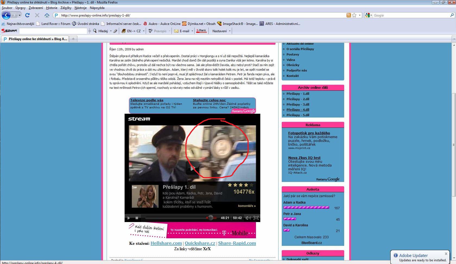Viewport: 456px width, 264px height.
Task: Open the Hellshare.com download link
Action: coord(166,243)
